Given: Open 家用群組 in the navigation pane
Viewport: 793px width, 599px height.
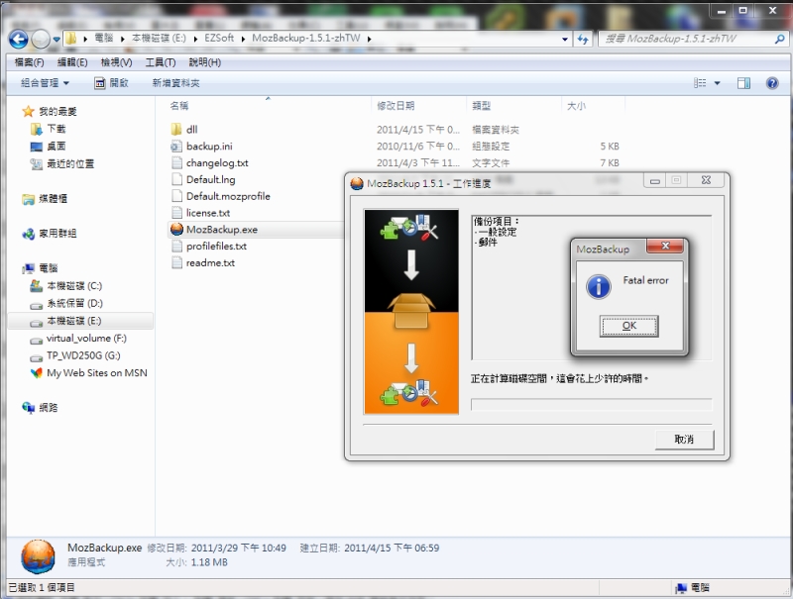Looking at the screenshot, I should click(x=57, y=234).
